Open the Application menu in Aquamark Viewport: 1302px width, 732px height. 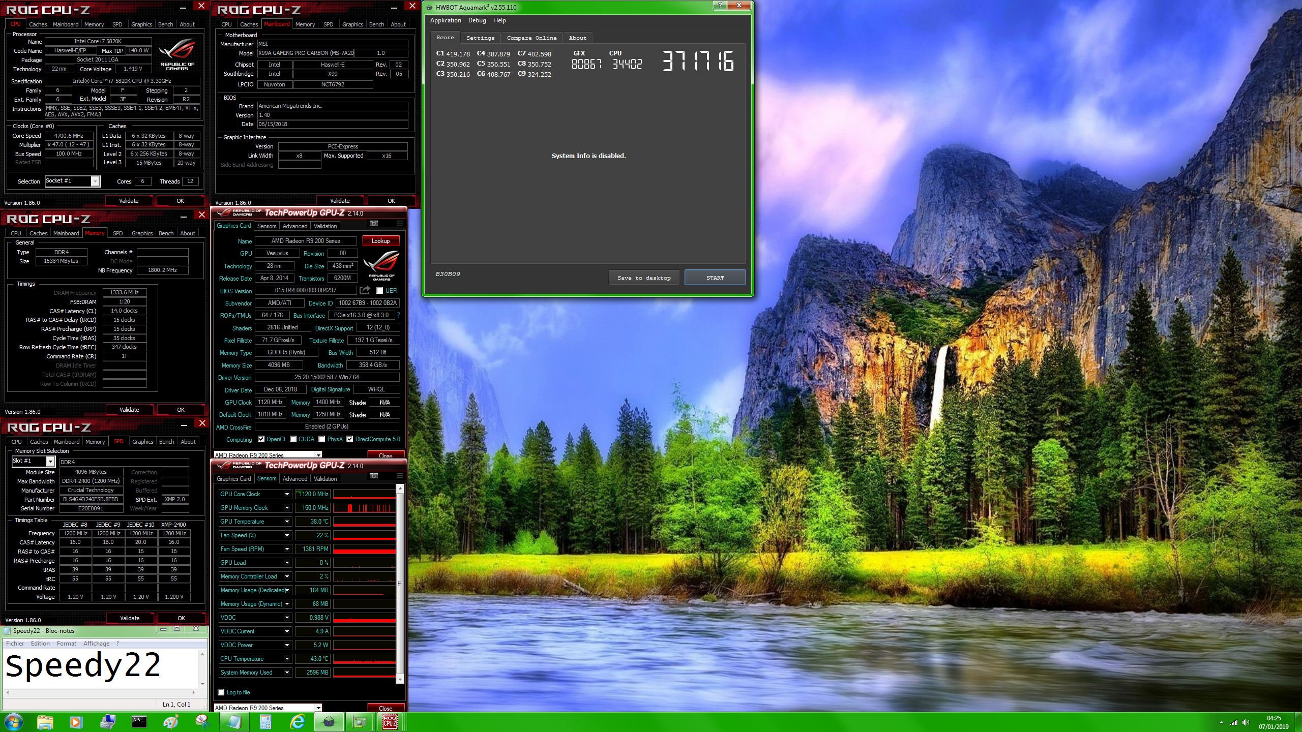(446, 20)
